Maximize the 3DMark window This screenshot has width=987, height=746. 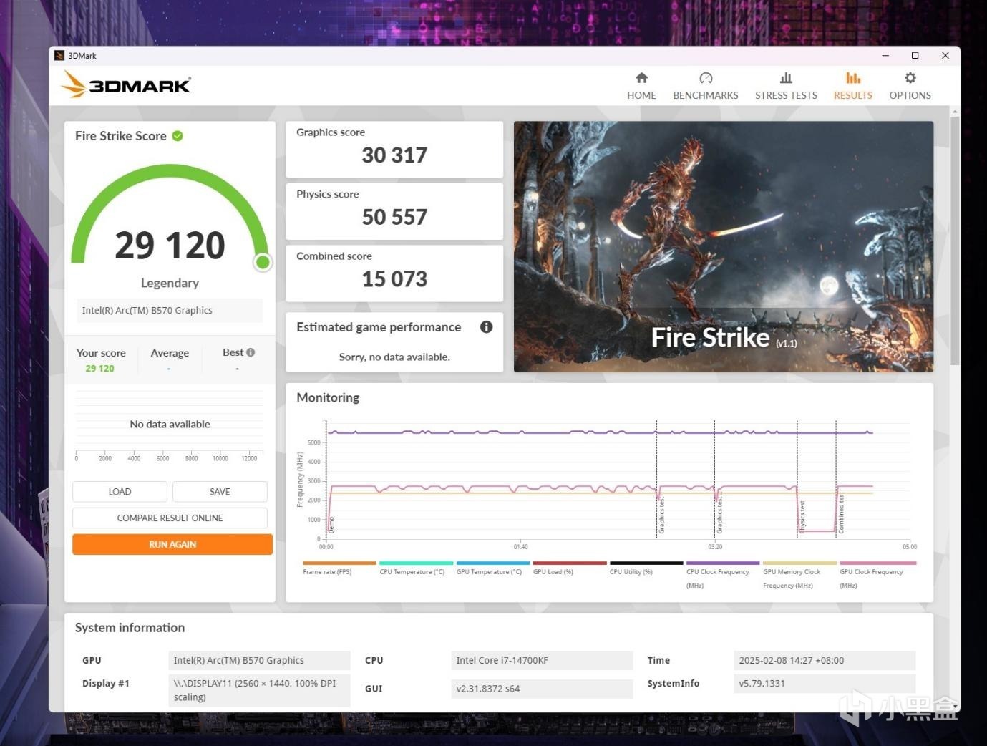pyautogui.click(x=915, y=56)
